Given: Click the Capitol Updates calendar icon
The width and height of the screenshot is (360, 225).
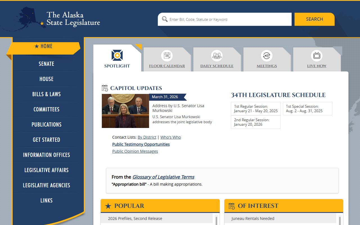Looking at the screenshot, I should tap(105, 88).
